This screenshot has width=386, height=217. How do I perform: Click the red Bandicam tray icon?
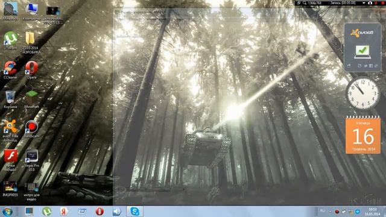click(337, 212)
